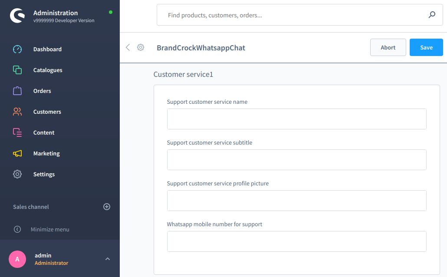Expand the admin user menu chevron

click(x=108, y=259)
